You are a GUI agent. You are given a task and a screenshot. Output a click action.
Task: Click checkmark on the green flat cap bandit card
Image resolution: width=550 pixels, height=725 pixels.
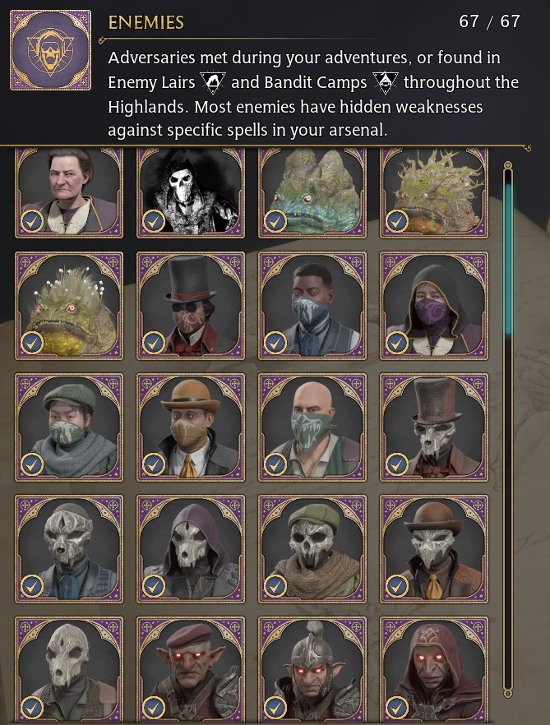(x=32, y=464)
